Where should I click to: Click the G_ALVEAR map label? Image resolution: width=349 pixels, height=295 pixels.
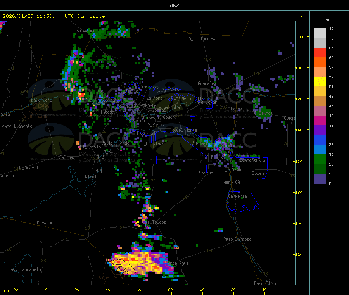tap(232, 170)
